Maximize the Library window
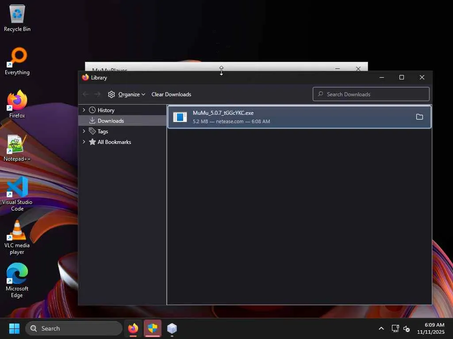This screenshot has width=453, height=339. [402, 77]
